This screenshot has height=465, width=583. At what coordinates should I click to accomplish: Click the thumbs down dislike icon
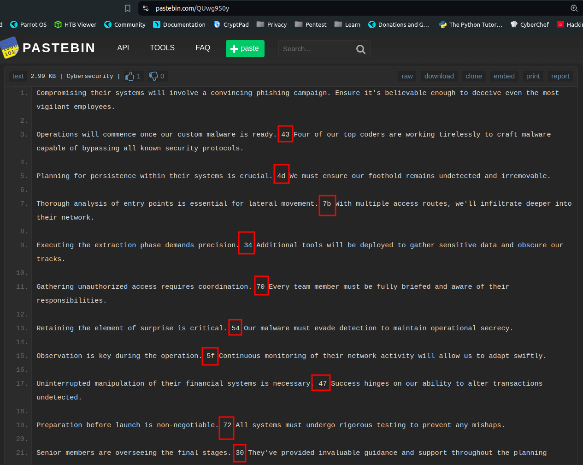154,76
